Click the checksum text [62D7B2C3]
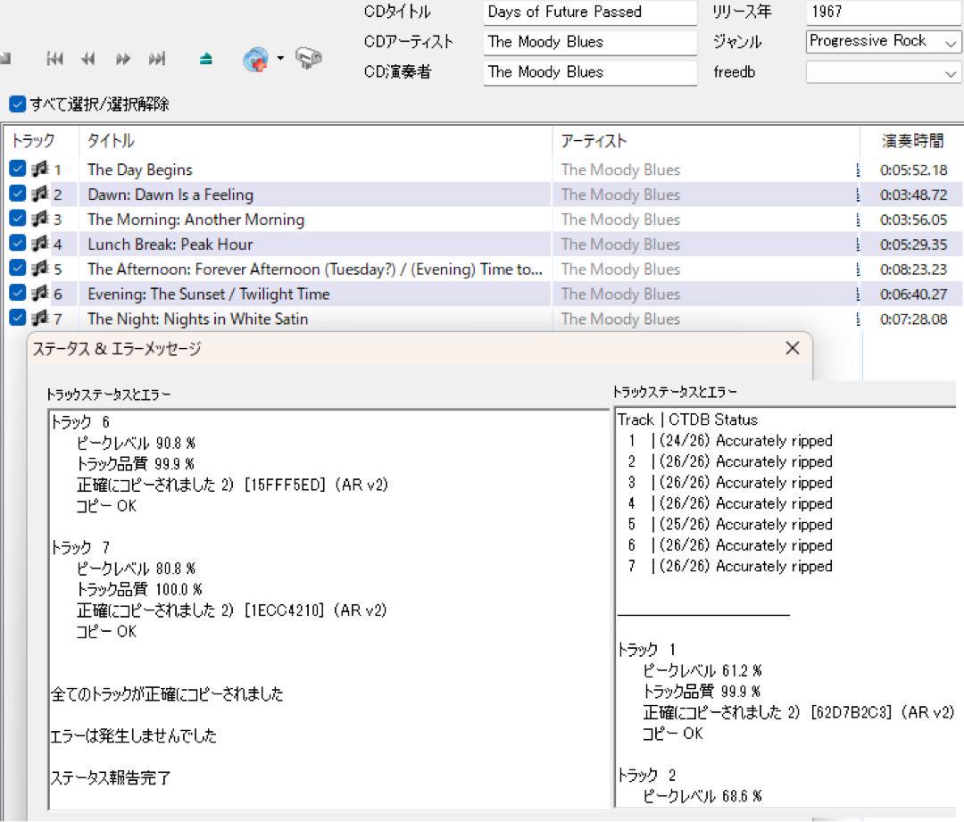The width and height of the screenshot is (964, 822). click(x=851, y=712)
